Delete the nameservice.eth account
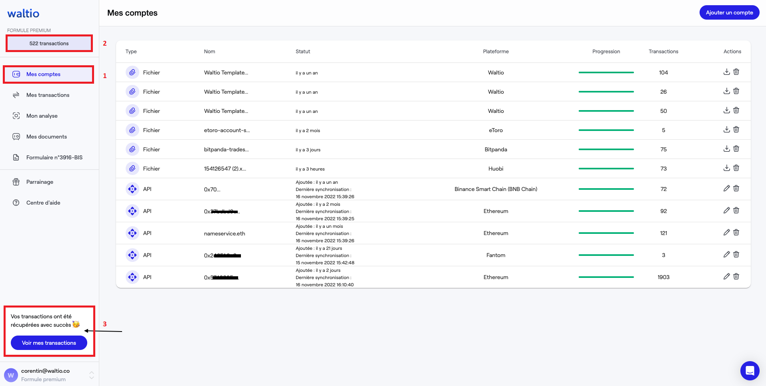The width and height of the screenshot is (766, 386). tap(736, 232)
